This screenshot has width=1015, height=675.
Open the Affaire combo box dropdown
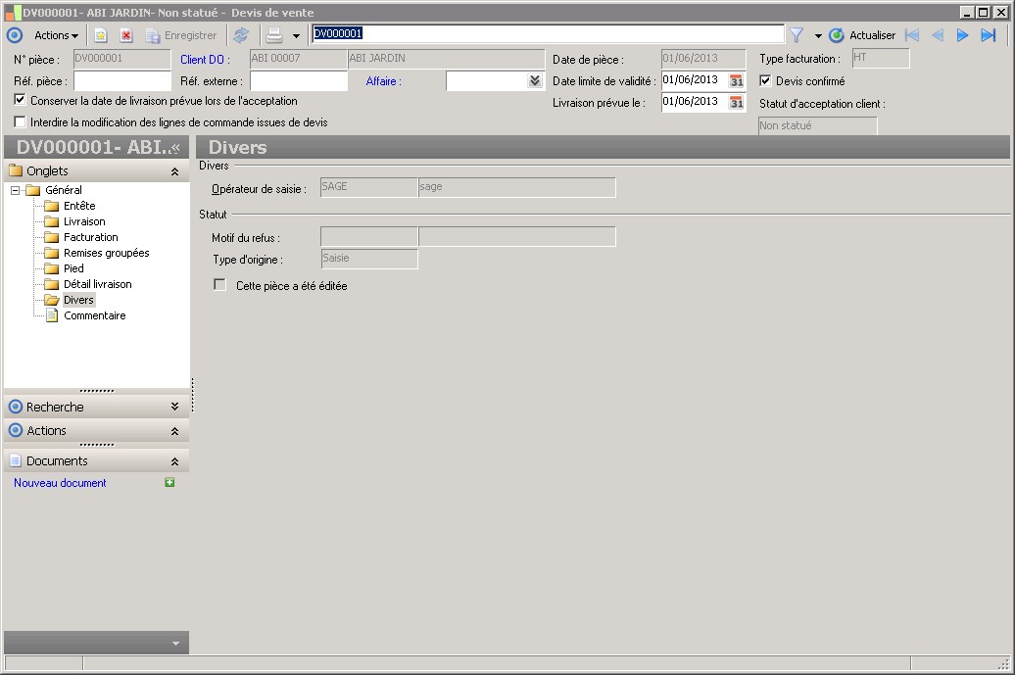point(535,81)
